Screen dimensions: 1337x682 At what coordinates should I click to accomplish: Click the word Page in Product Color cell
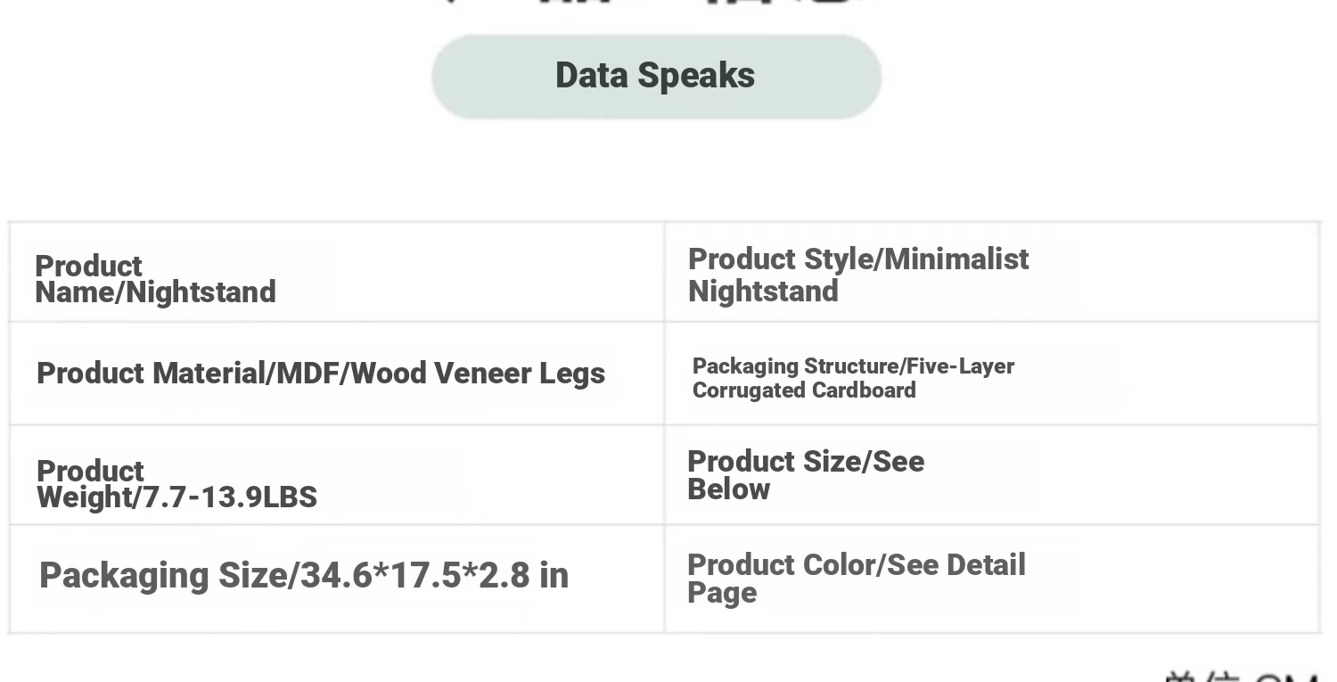pyautogui.click(x=722, y=594)
